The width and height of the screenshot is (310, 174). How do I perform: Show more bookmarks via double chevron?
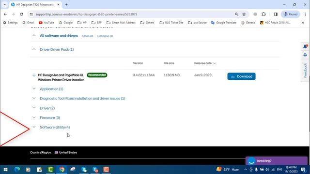coord(303,23)
